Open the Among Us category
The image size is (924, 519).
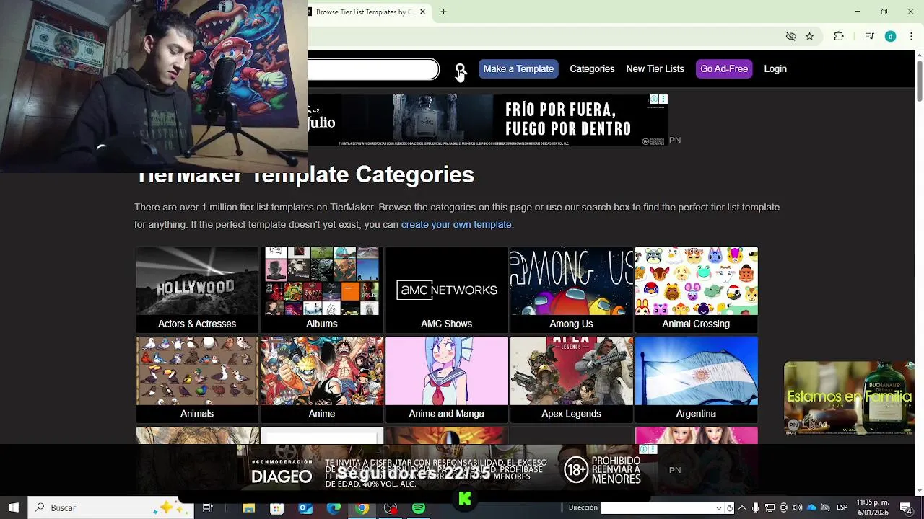571,290
